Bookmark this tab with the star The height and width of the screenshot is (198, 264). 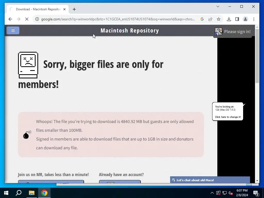(219, 19)
